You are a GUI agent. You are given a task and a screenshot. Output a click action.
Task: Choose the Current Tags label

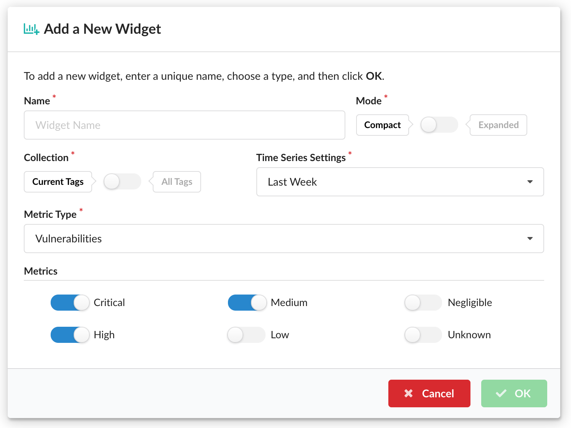coord(58,182)
